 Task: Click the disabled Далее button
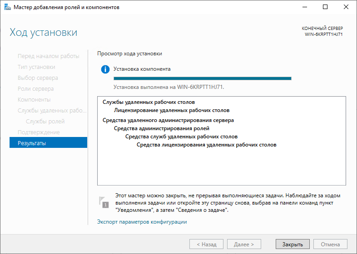[244, 244]
